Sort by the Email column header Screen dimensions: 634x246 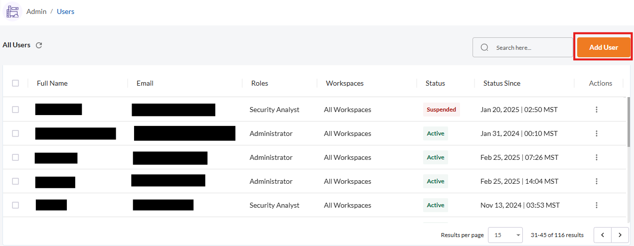[145, 83]
